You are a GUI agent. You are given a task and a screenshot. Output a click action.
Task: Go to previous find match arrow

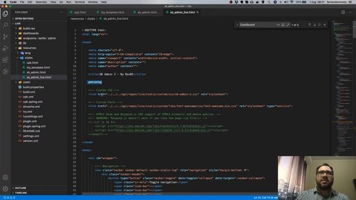tap(309, 24)
